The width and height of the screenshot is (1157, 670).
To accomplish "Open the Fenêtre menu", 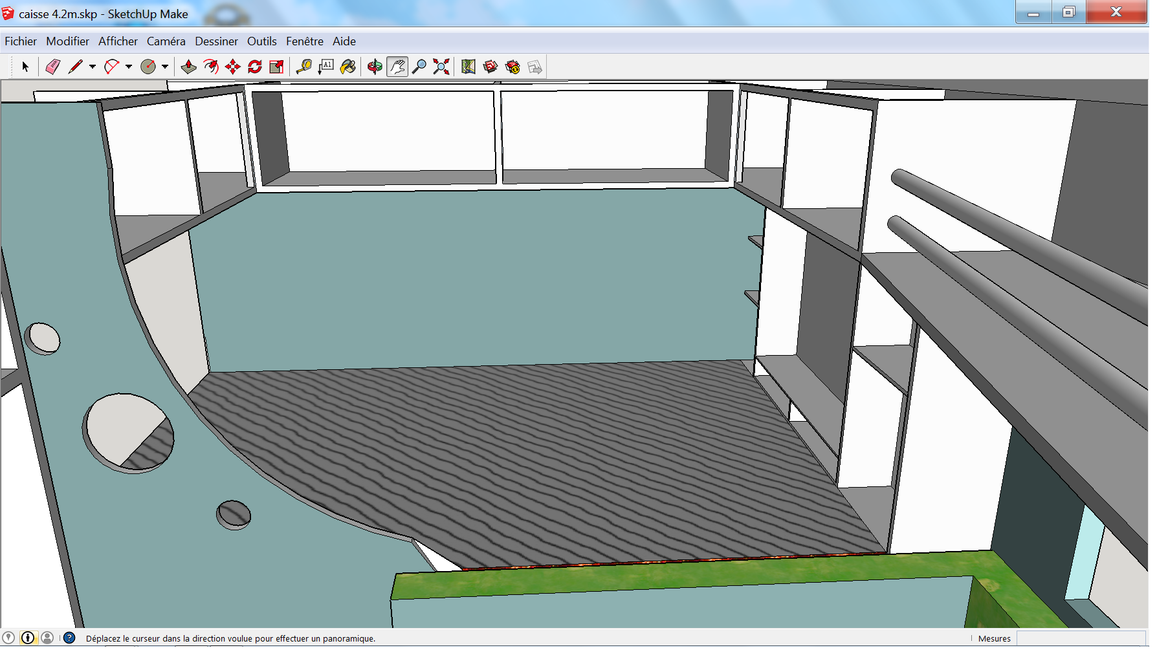I will click(x=304, y=41).
